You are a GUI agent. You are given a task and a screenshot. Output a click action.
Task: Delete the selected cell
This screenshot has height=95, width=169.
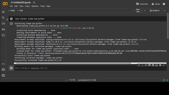click(160, 65)
